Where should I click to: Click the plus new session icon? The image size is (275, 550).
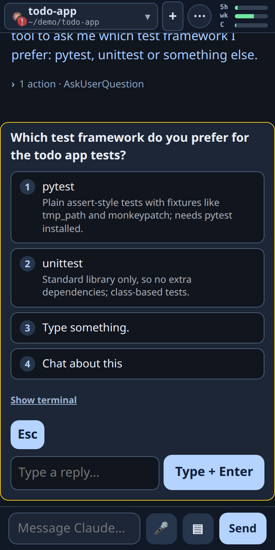(x=173, y=16)
